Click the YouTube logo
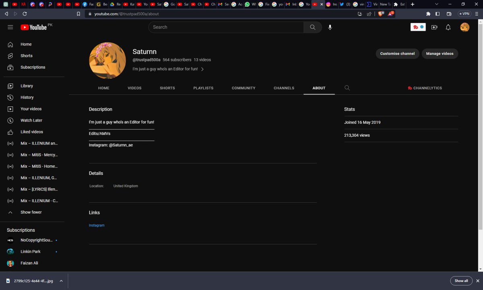This screenshot has height=290, width=483. coord(34,27)
